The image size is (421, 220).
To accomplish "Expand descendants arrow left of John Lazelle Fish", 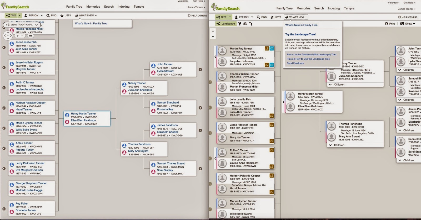I will [x=4, y=48].
